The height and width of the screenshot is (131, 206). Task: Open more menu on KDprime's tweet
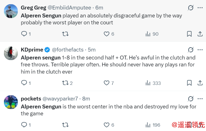(200, 50)
